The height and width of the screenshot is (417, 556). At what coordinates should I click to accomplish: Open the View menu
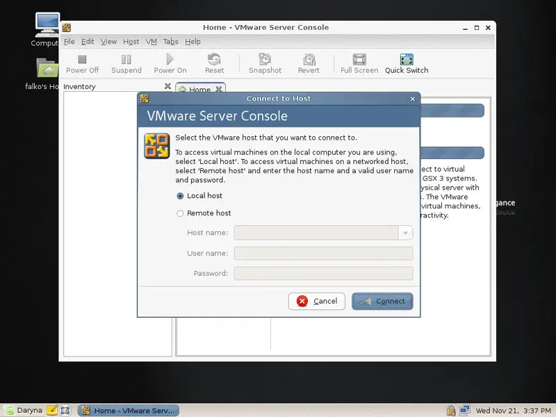click(x=108, y=42)
